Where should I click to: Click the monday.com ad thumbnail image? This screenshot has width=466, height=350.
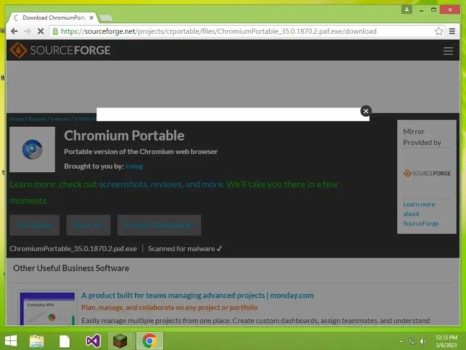point(47,308)
